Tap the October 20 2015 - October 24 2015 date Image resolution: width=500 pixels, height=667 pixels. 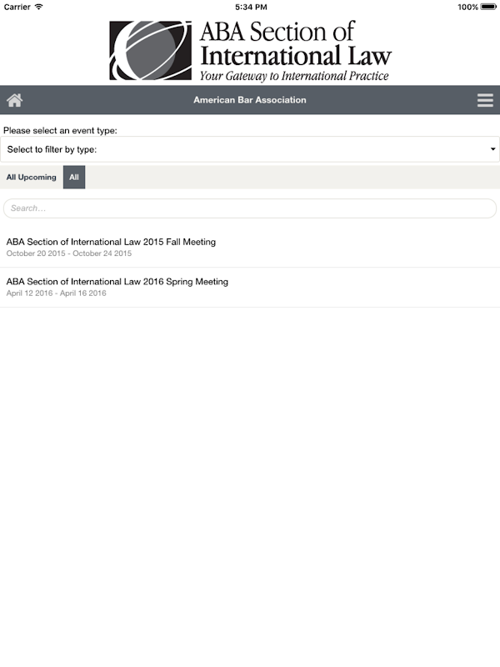point(69,253)
